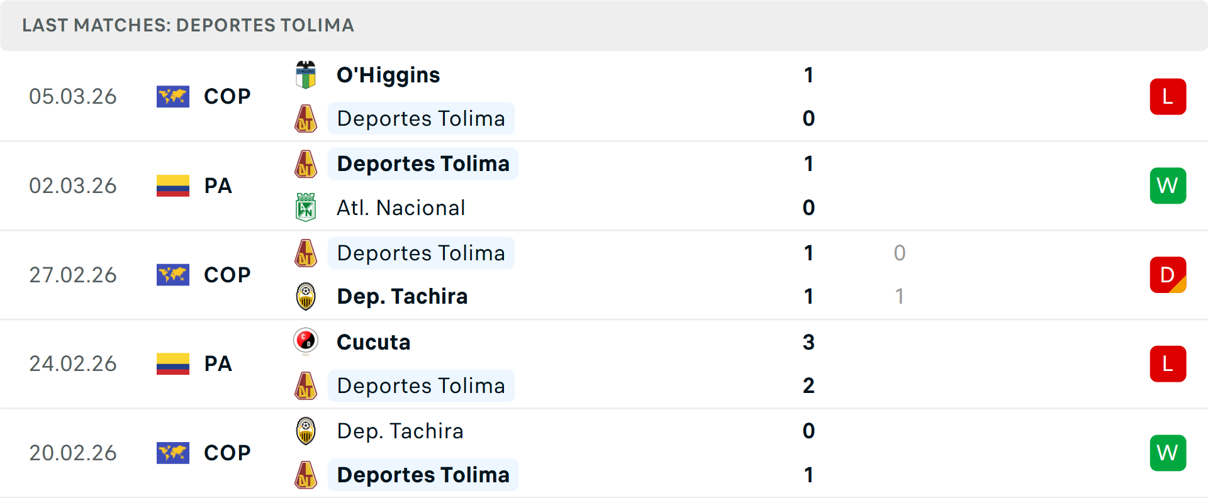Select the red L badge on the O'Higgins match
1208x498 pixels.
[x=1168, y=96]
